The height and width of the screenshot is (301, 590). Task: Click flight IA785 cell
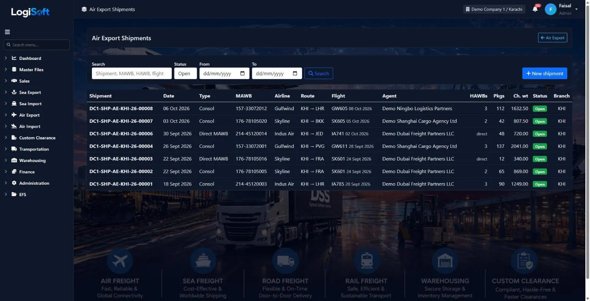click(x=351, y=184)
